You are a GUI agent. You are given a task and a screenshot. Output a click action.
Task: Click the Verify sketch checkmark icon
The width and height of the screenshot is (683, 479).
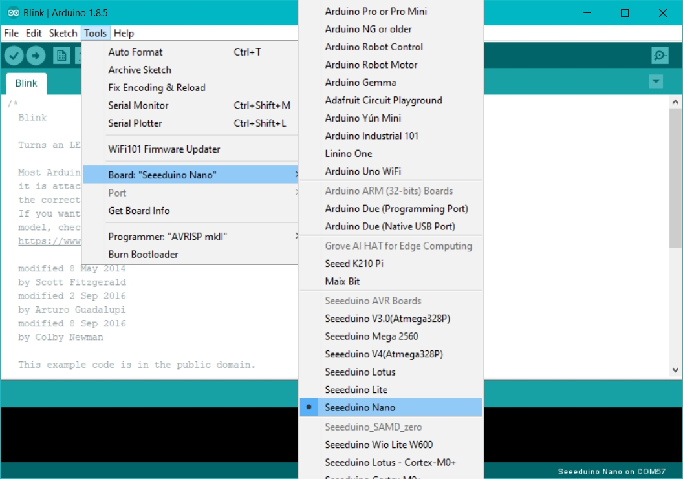tap(14, 56)
